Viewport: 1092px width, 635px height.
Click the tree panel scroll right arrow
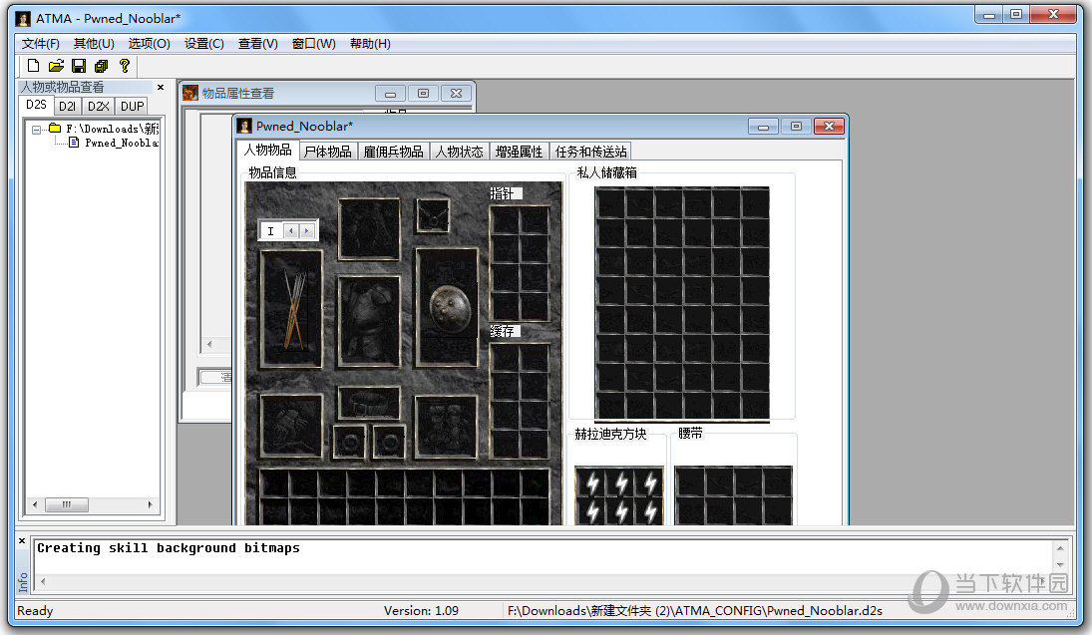(150, 504)
